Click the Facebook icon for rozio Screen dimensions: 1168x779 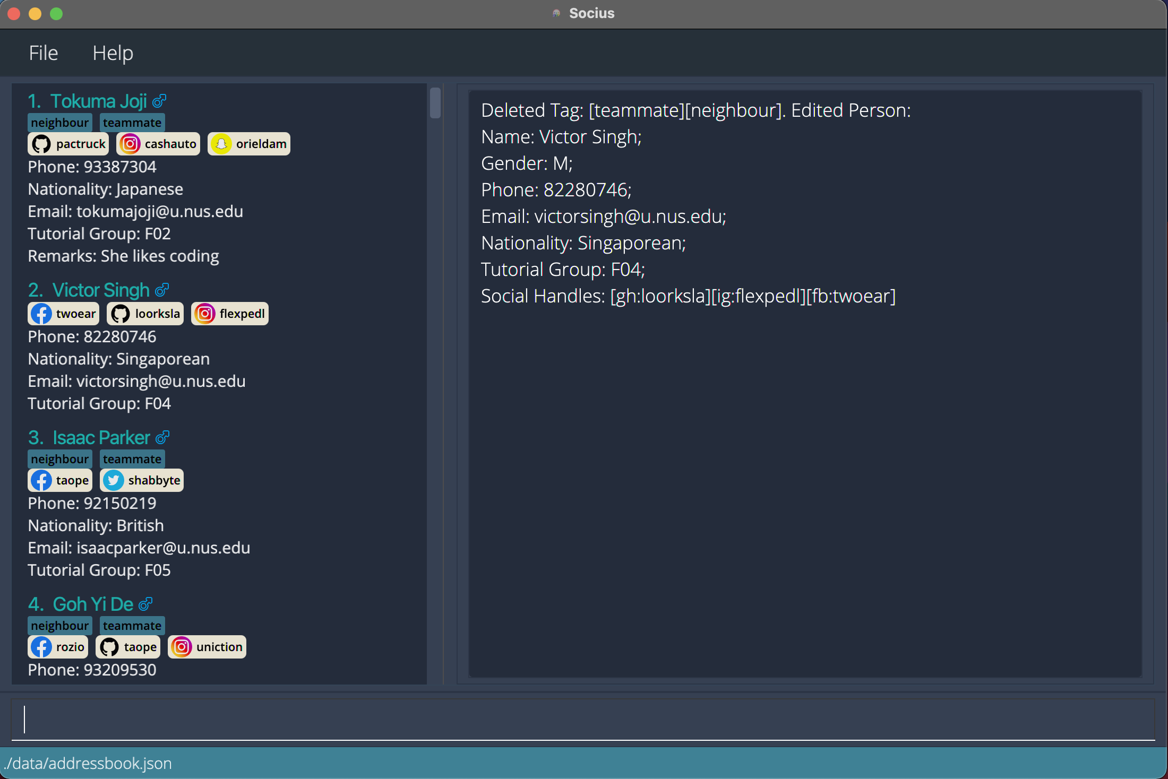click(x=41, y=647)
